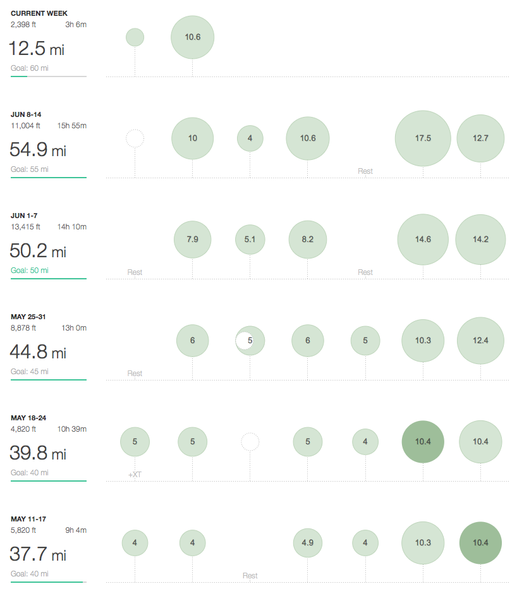517x603 pixels.
Task: Click the current week goal progress bar
Action: click(49, 76)
